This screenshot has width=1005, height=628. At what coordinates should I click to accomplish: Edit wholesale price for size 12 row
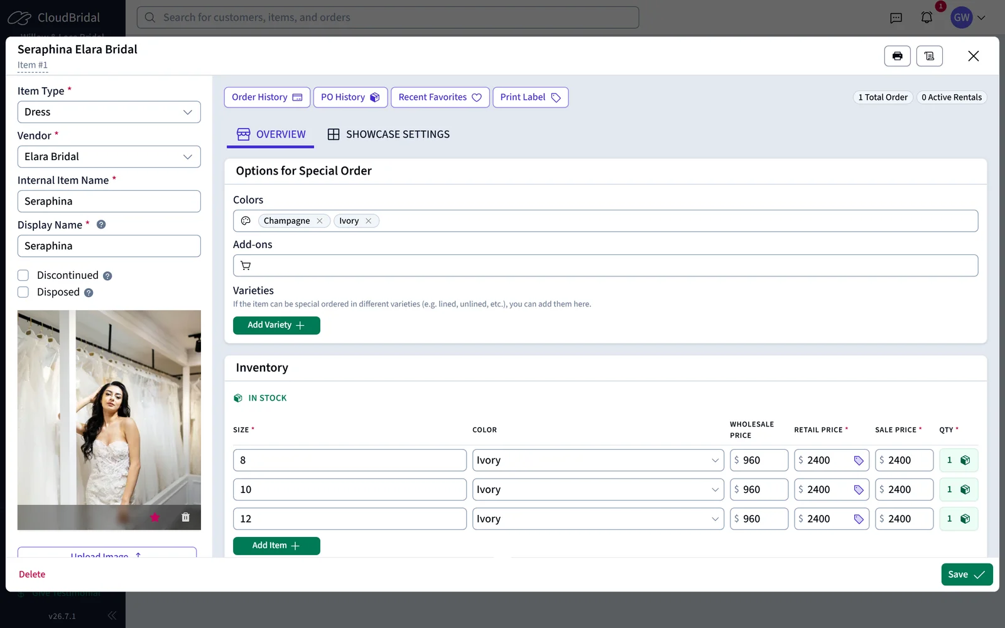click(759, 519)
